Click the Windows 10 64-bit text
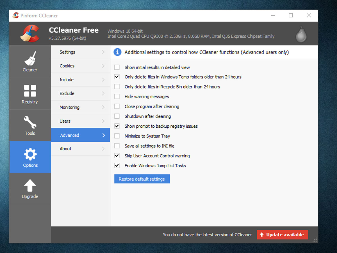This screenshot has width=337, height=253. (x=125, y=31)
